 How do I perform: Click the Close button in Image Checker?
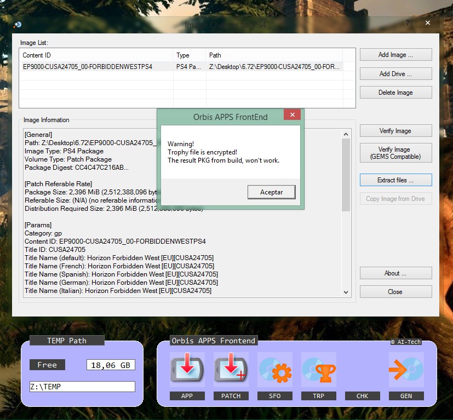(x=396, y=292)
